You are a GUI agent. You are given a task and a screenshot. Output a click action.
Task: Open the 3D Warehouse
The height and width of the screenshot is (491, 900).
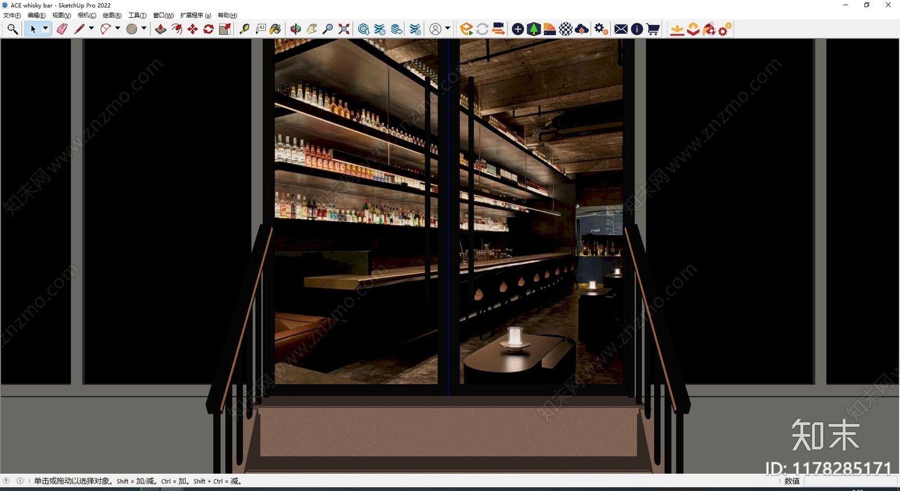(x=363, y=29)
